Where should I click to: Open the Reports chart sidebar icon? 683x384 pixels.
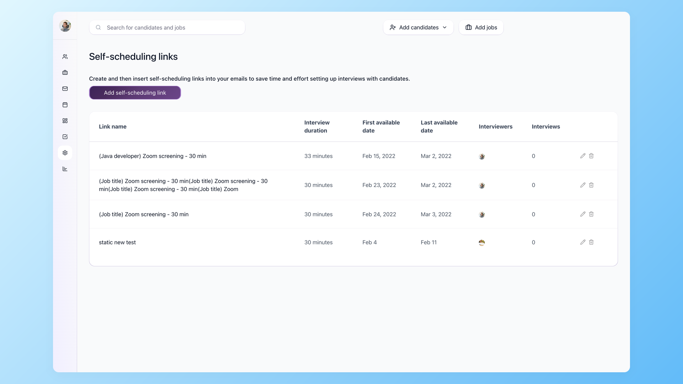click(x=65, y=169)
